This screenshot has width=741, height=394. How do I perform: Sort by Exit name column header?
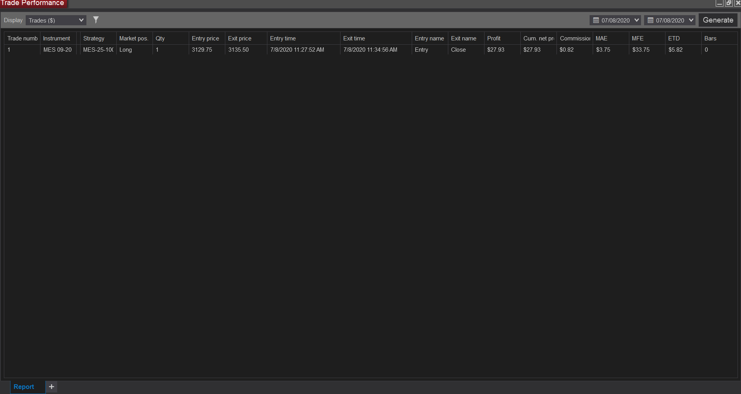(x=466, y=38)
